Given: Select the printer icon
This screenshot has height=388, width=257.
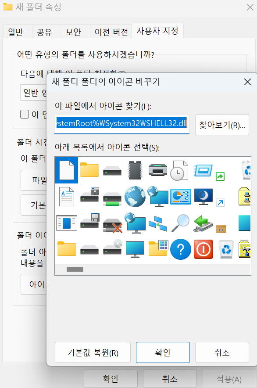Looking at the screenshot, I should click(x=158, y=170).
